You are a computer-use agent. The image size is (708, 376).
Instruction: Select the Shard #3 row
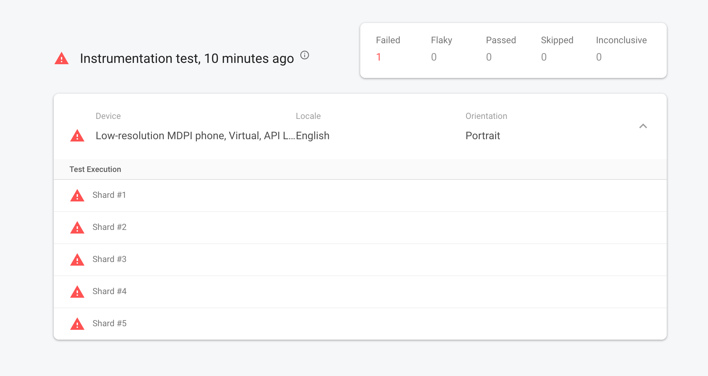pyautogui.click(x=360, y=260)
